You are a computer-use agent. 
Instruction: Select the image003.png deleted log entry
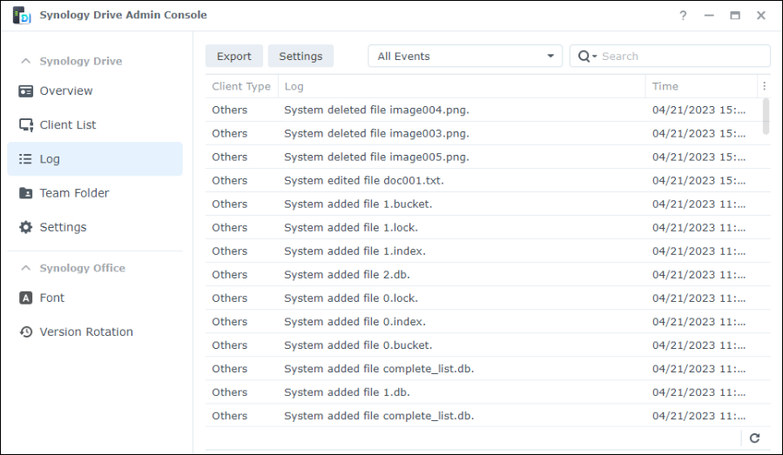[x=488, y=133]
